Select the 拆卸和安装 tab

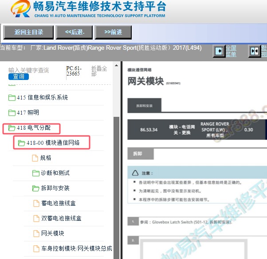click(x=145, y=106)
